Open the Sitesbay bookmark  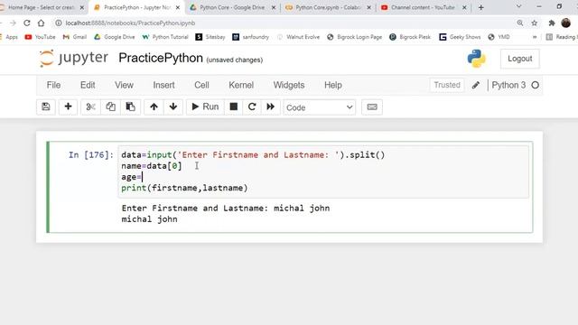coord(210,37)
